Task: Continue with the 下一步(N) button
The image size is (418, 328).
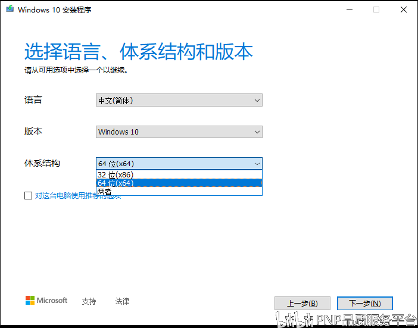Action: pyautogui.click(x=364, y=303)
